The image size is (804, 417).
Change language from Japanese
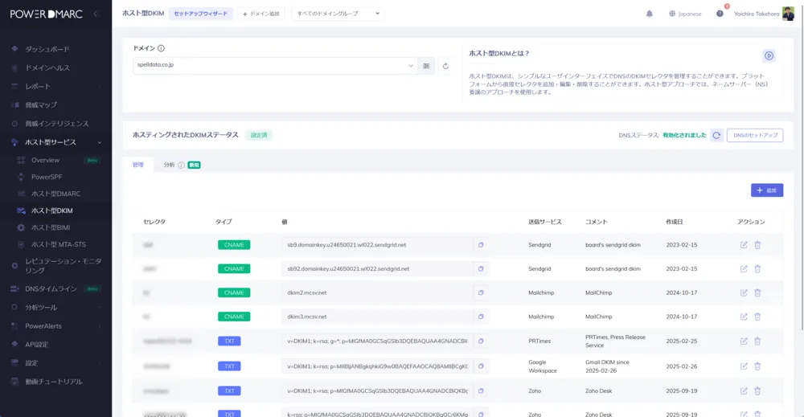point(685,14)
